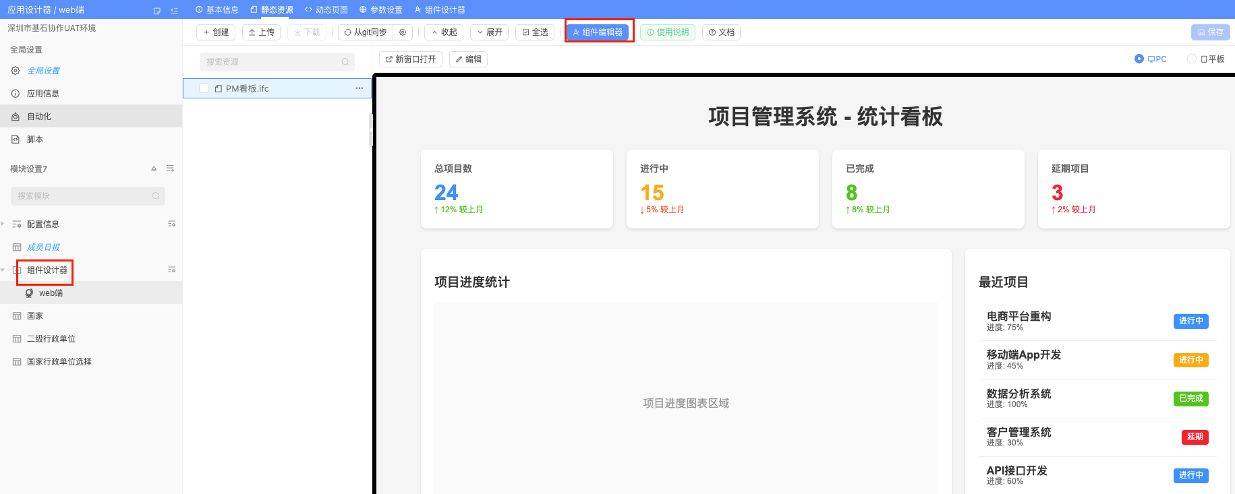
Task: Click 展开 to expand all
Action: (490, 32)
